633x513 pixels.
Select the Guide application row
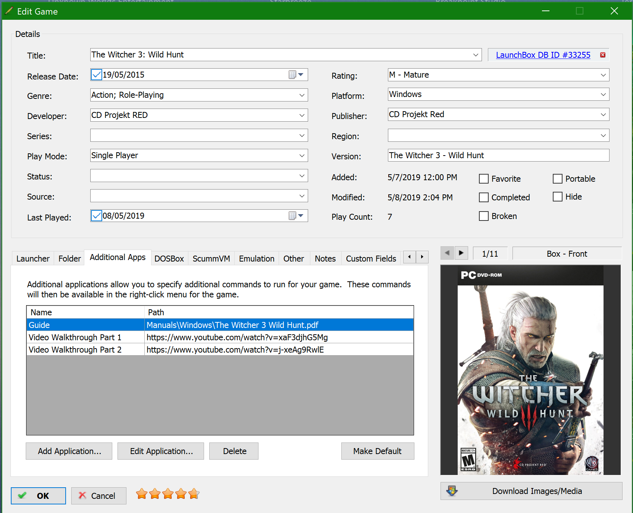click(220, 325)
